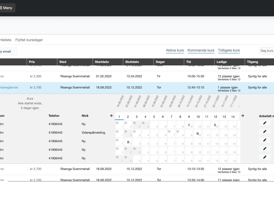Viewport: 274px width, 205px height.
Task: Select day 5 column header
Action: (x=154, y=117)
